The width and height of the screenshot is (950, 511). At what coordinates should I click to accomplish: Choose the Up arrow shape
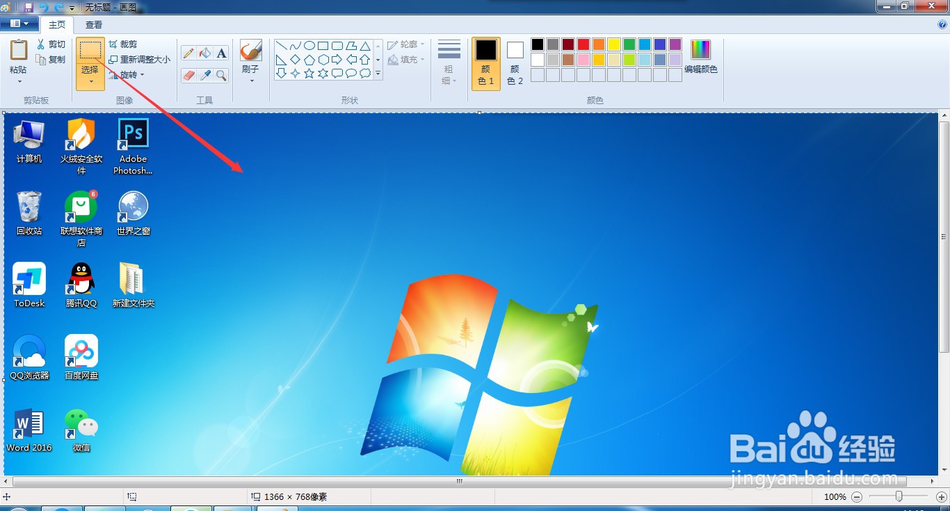tap(365, 60)
